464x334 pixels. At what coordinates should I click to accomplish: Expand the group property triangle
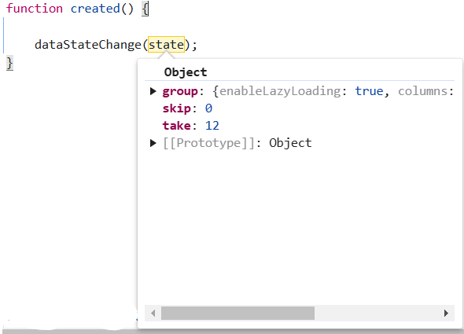click(153, 91)
